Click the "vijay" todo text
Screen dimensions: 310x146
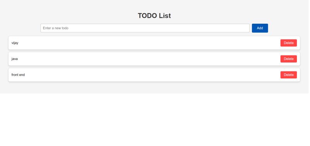tap(15, 43)
